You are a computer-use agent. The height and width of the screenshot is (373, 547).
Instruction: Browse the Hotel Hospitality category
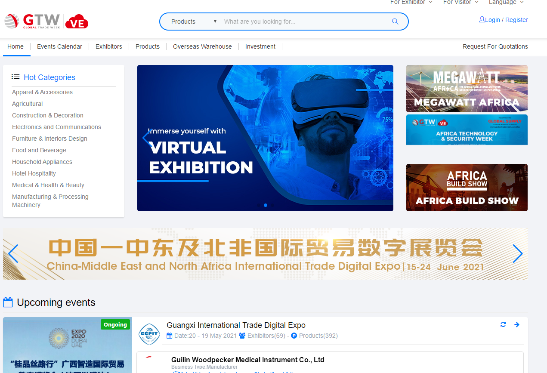[x=34, y=173]
